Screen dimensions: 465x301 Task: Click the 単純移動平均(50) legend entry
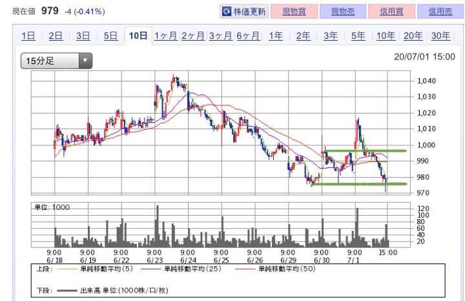275,269
